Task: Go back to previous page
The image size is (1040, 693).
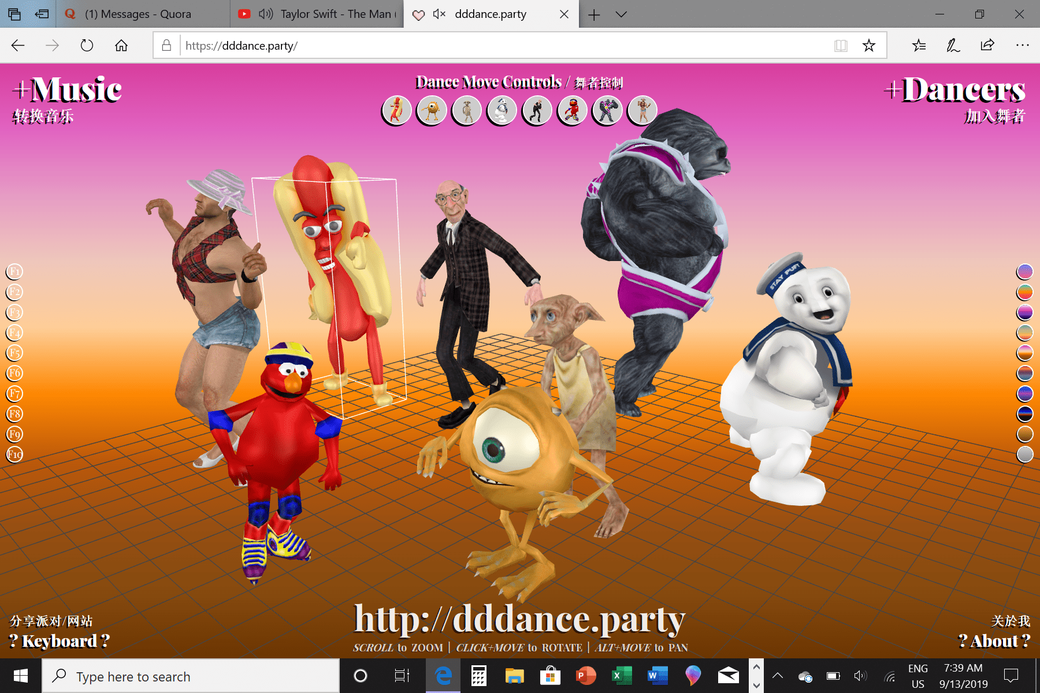Action: pyautogui.click(x=18, y=46)
